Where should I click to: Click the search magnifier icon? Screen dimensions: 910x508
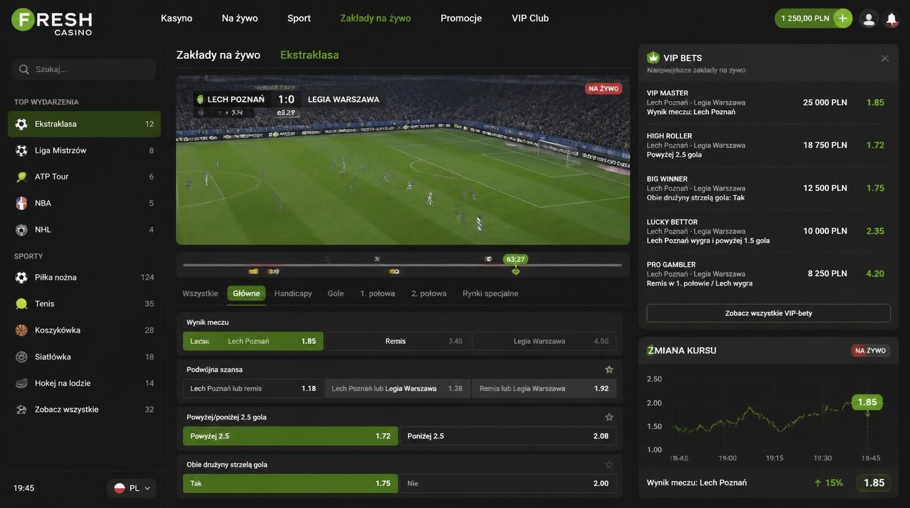coord(24,69)
